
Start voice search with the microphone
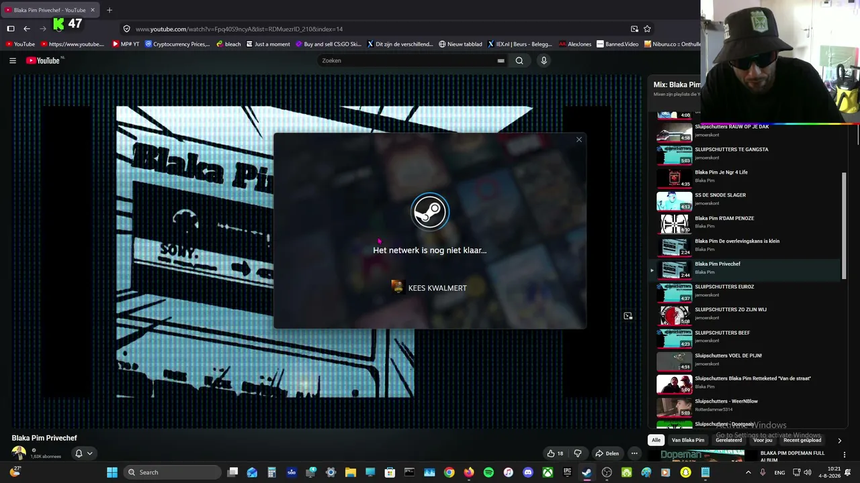pos(544,60)
